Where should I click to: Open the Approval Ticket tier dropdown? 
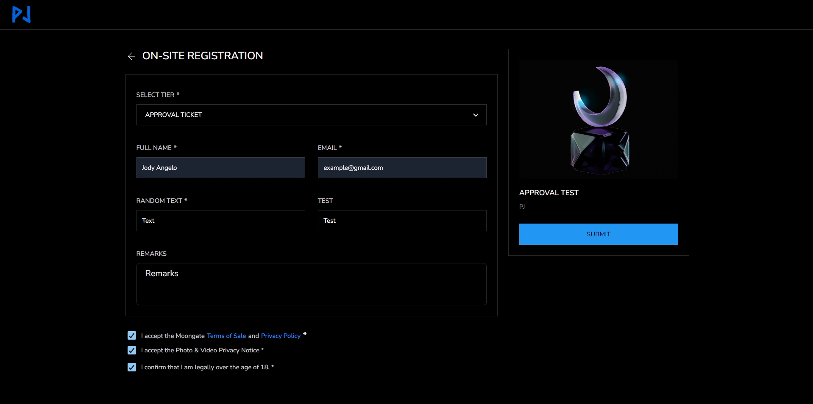pos(311,115)
